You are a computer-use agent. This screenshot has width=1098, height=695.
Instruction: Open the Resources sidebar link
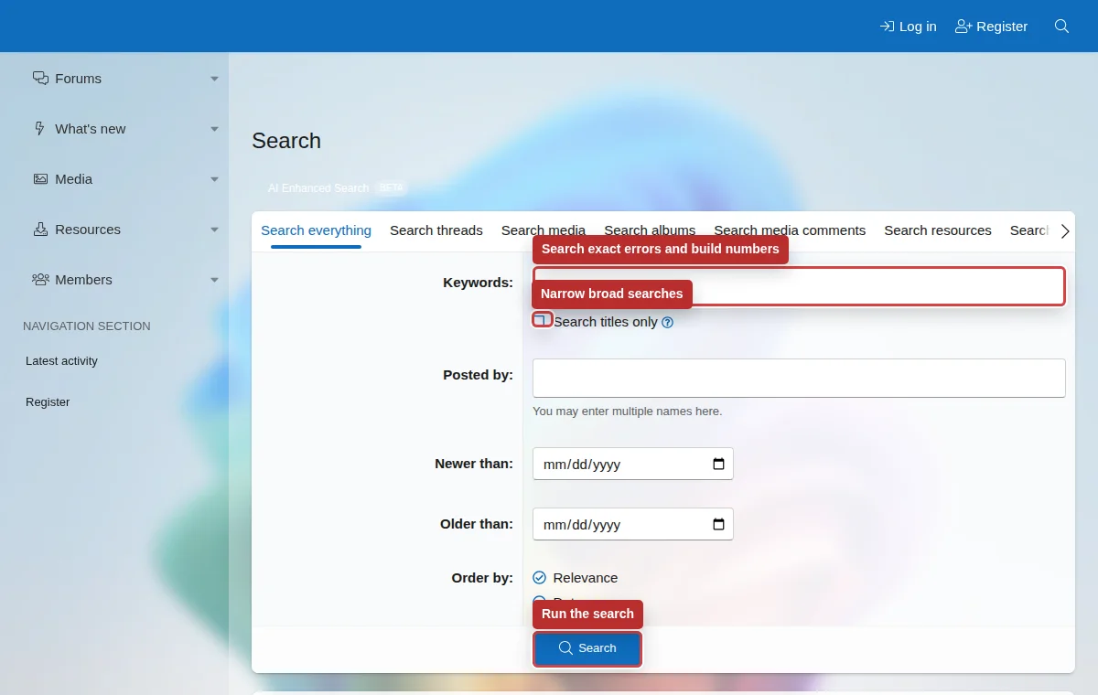point(88,230)
